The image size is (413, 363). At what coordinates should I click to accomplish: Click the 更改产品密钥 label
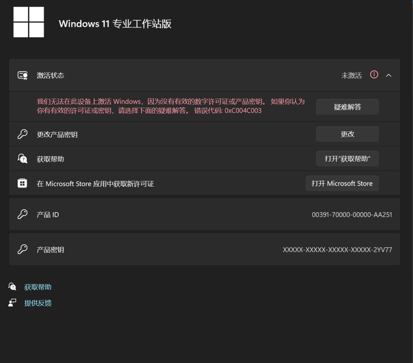click(x=57, y=134)
